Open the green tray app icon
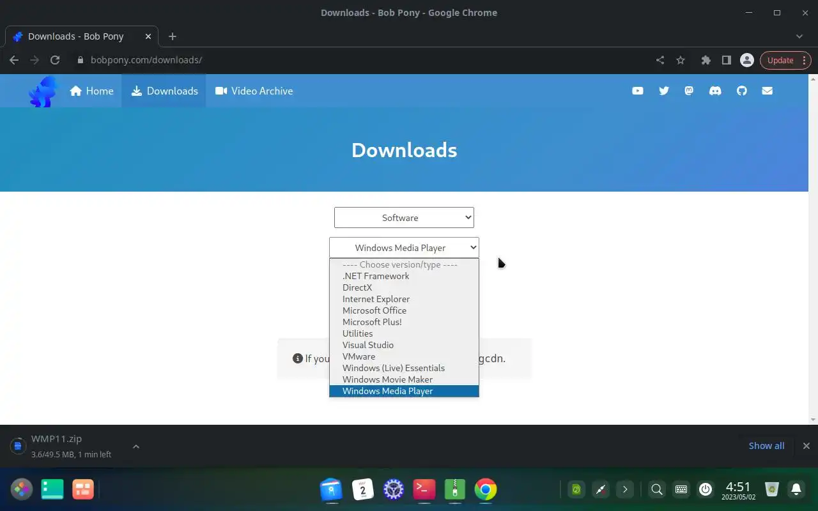818x511 pixels. click(576, 490)
